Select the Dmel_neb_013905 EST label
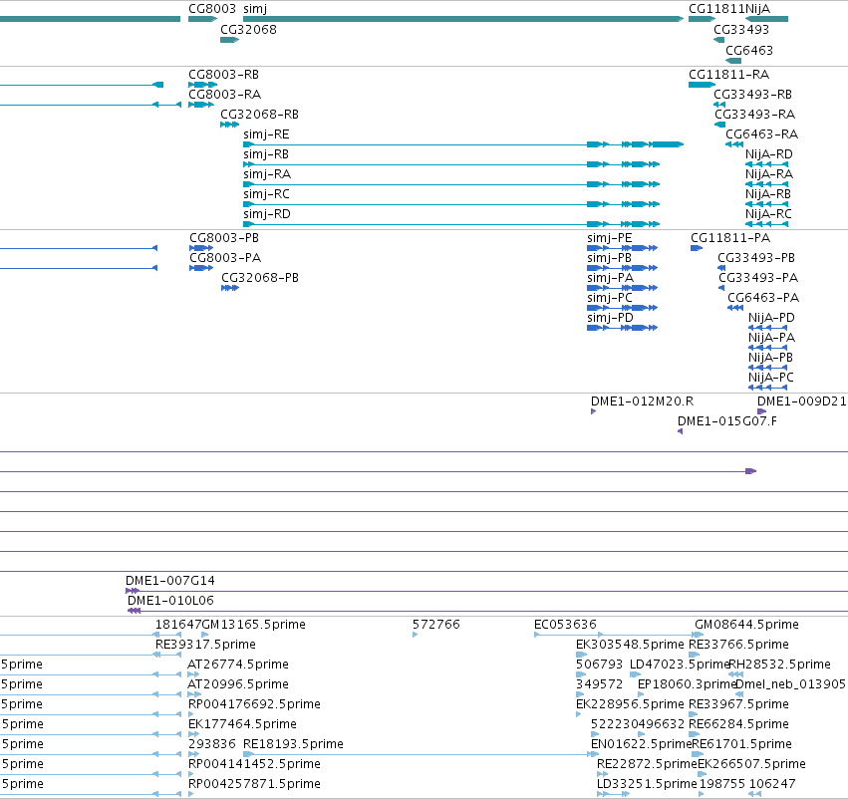The width and height of the screenshot is (848, 799). [790, 685]
